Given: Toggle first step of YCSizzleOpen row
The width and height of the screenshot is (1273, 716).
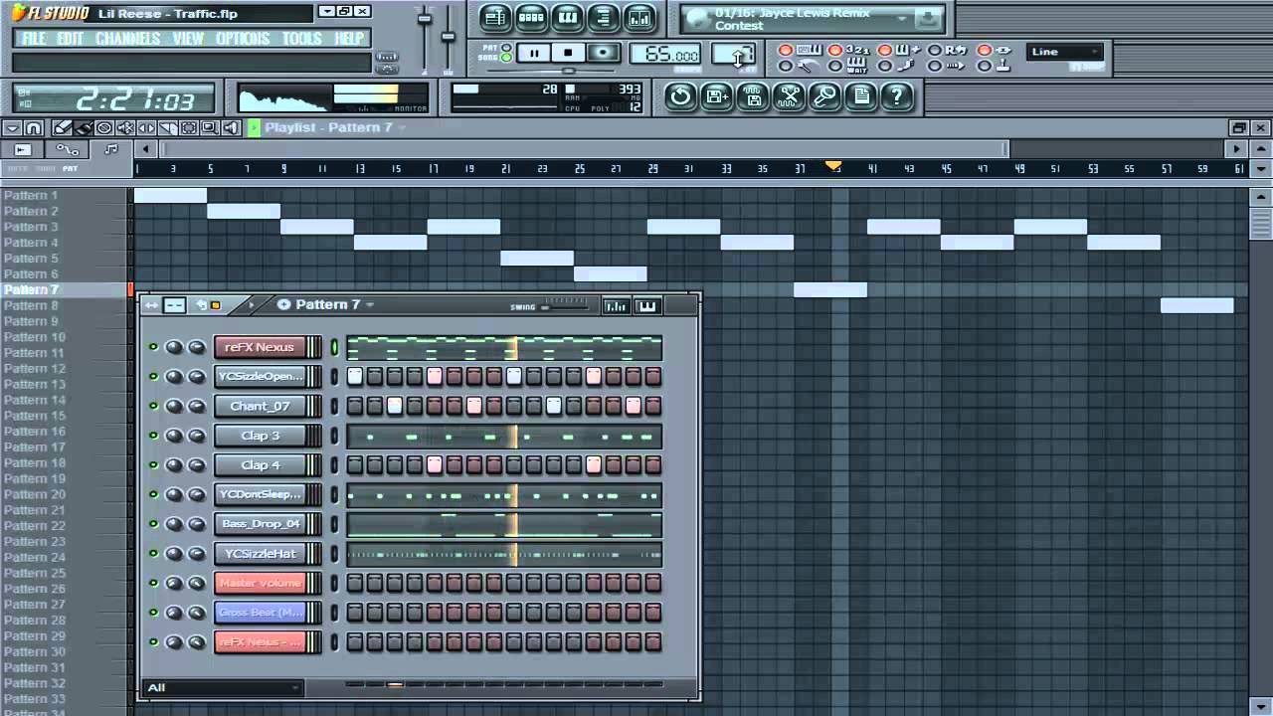Looking at the screenshot, I should pos(355,377).
